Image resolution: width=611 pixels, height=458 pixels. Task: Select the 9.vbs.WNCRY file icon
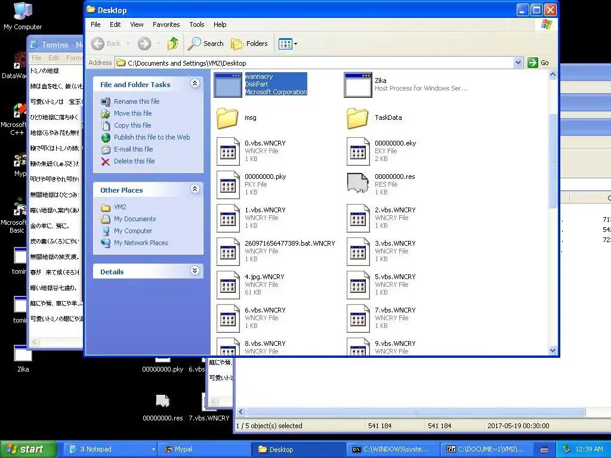[x=358, y=346]
